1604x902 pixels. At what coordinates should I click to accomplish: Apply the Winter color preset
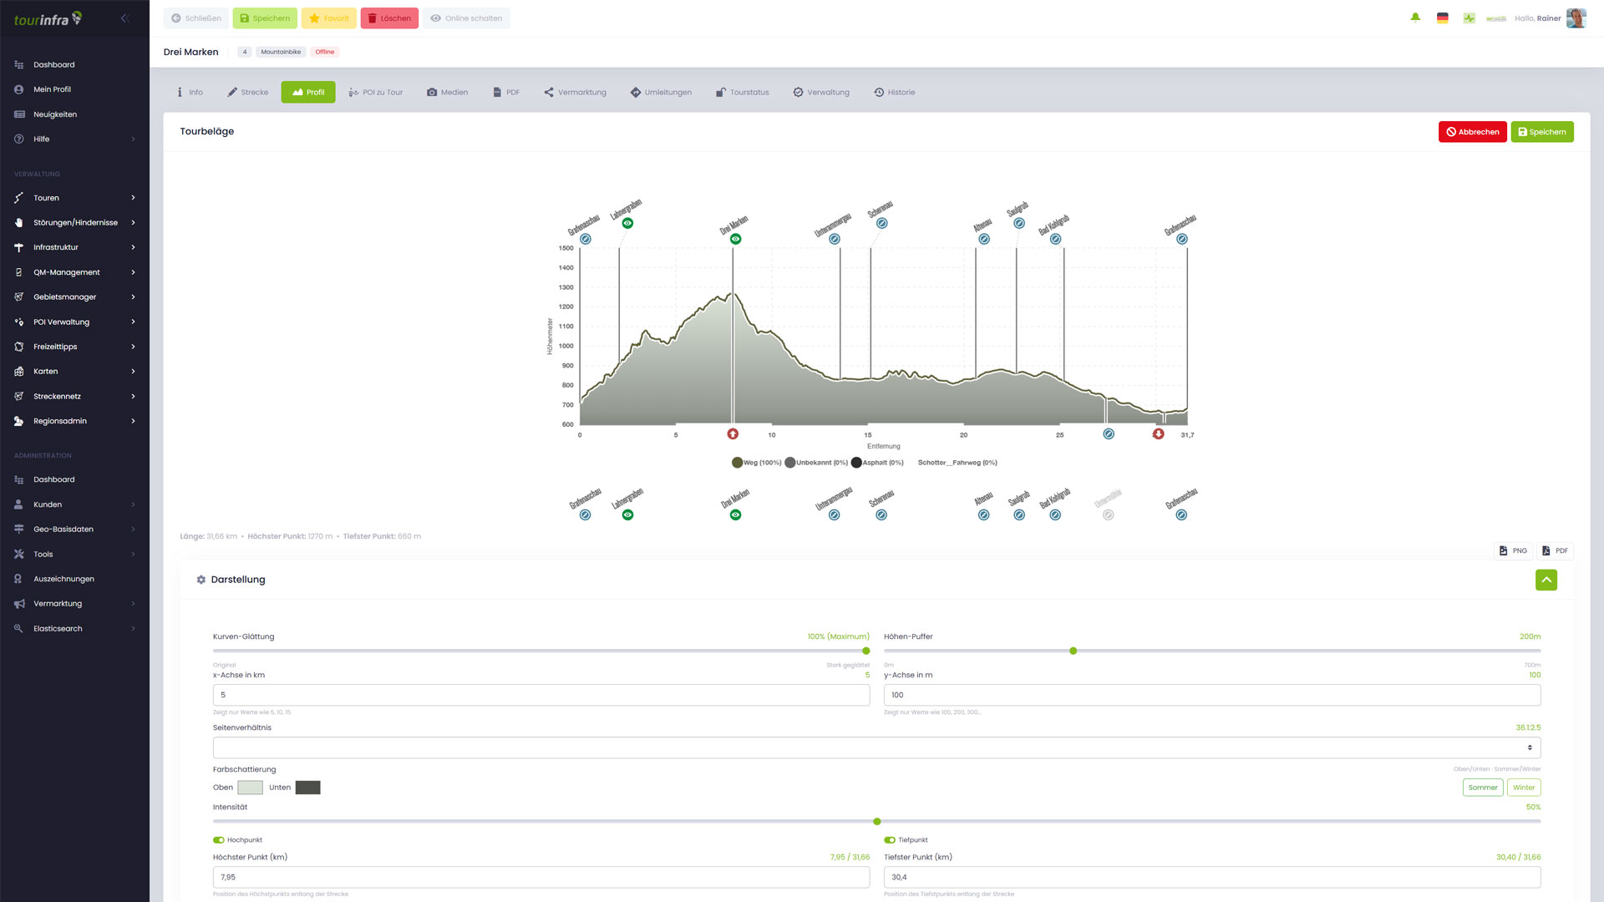(1523, 788)
